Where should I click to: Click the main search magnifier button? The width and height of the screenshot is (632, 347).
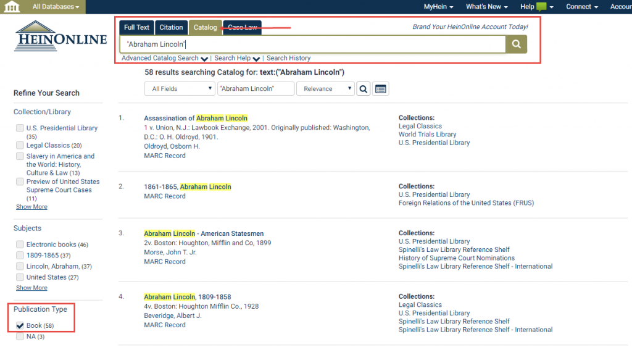point(516,44)
